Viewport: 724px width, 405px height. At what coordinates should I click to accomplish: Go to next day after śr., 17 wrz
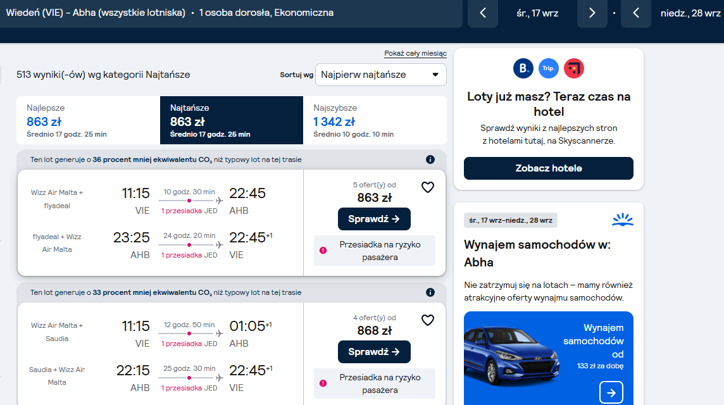(x=592, y=13)
